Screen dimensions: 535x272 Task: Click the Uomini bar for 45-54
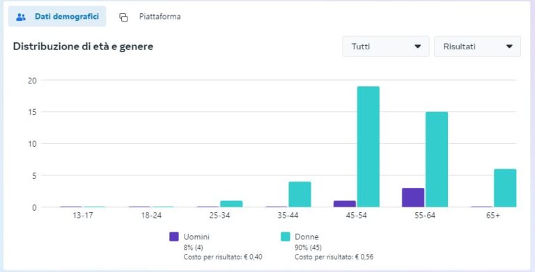345,204
